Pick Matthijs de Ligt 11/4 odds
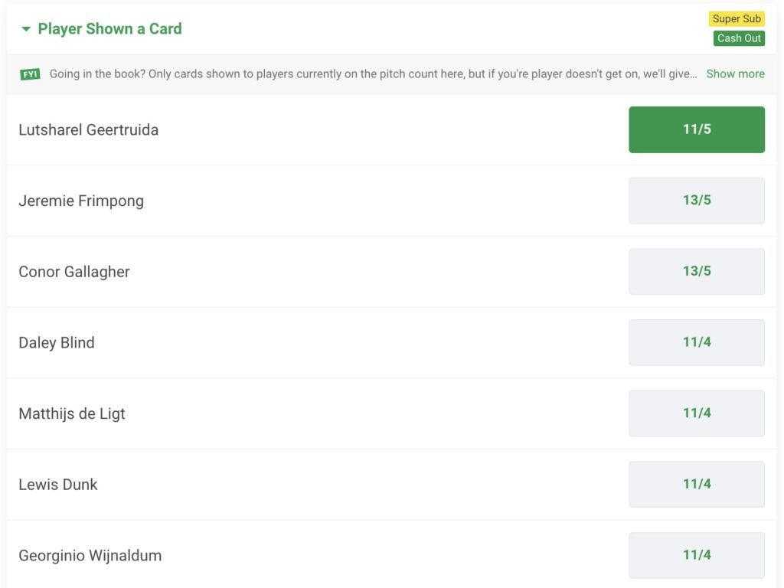Image resolution: width=784 pixels, height=588 pixels. click(x=696, y=413)
